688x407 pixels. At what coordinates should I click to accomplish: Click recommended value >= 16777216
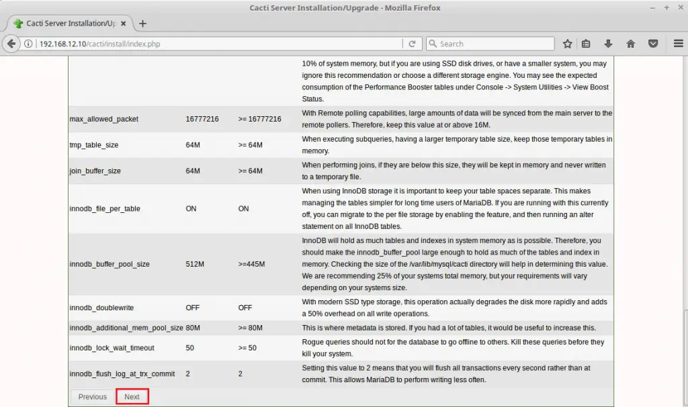pyautogui.click(x=260, y=119)
